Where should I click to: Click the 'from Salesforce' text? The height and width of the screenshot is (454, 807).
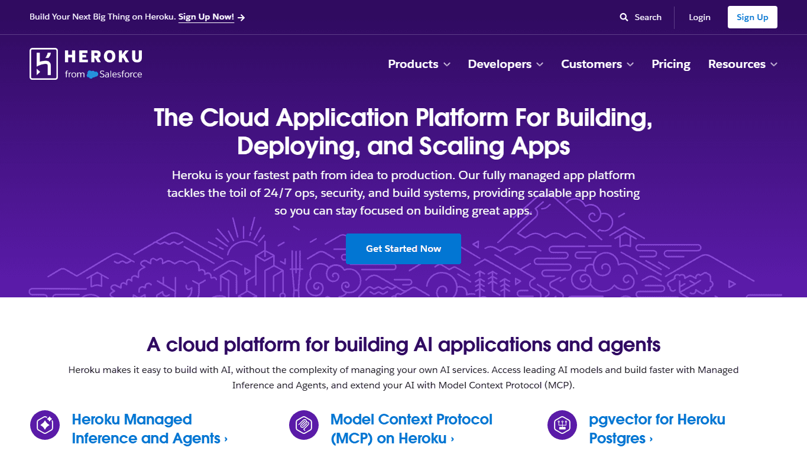click(103, 74)
